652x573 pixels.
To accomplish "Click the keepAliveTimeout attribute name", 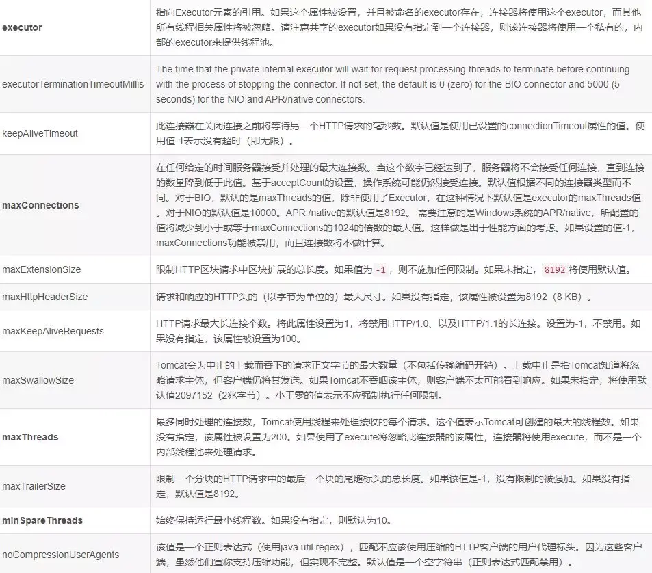I will tap(40, 133).
